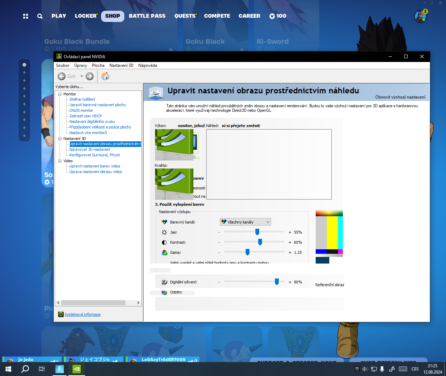
Task: Select Nastavení digitálního zvuku item
Action: pyautogui.click(x=92, y=122)
